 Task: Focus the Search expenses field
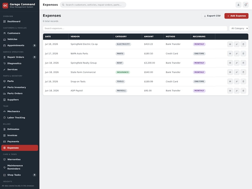click(x=135, y=29)
